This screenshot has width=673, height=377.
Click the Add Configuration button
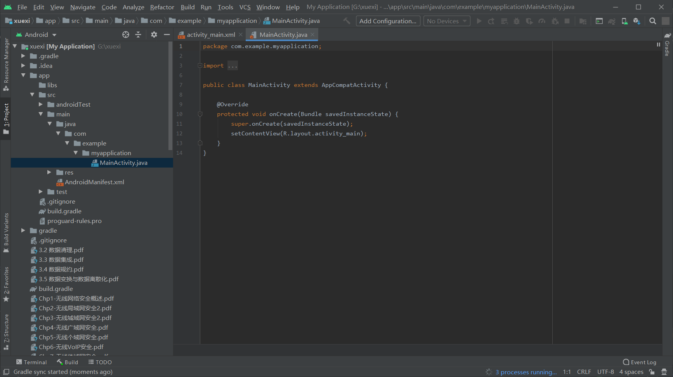388,21
